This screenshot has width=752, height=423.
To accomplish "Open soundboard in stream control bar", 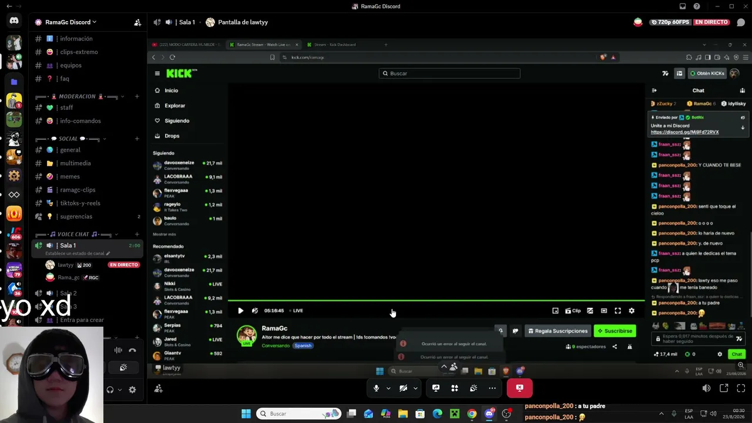I will 474,388.
